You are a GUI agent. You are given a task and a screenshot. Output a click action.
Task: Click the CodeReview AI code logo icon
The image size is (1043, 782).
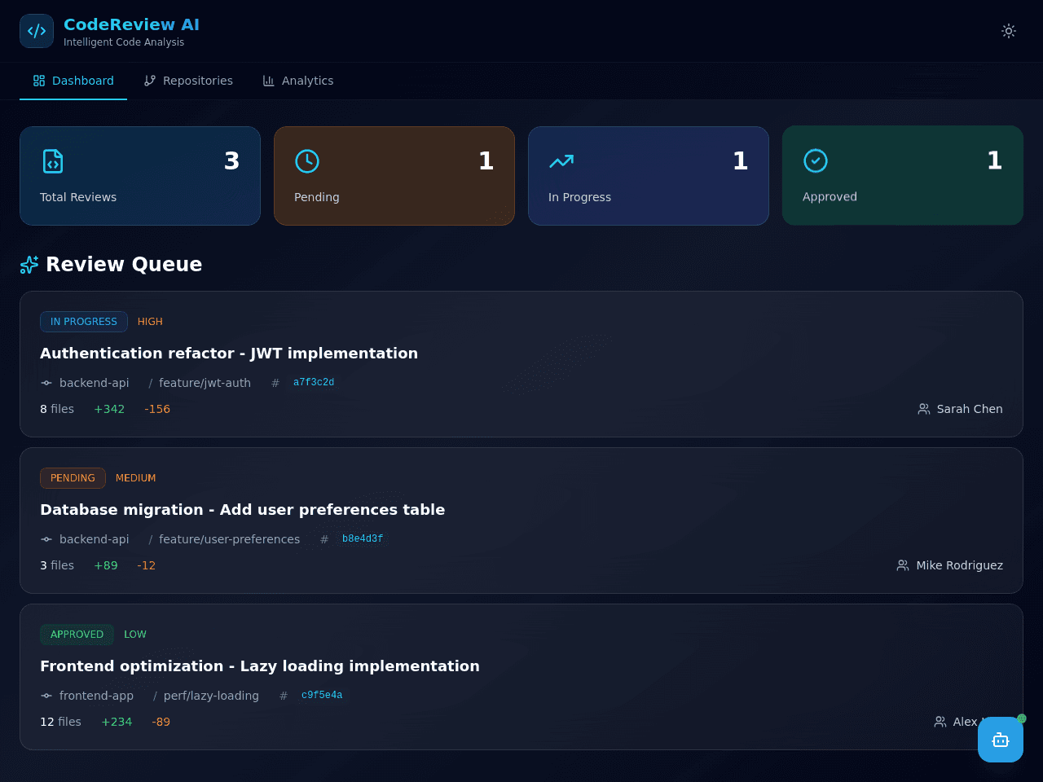coord(37,31)
